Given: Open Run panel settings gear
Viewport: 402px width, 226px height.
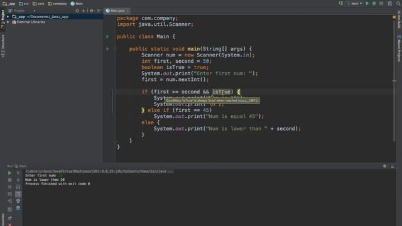Looking at the screenshot, I should click(x=385, y=166).
